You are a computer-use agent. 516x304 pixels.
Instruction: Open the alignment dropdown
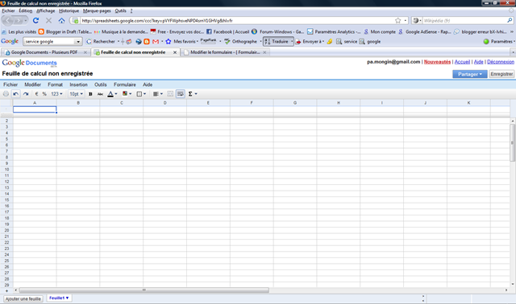pos(158,94)
